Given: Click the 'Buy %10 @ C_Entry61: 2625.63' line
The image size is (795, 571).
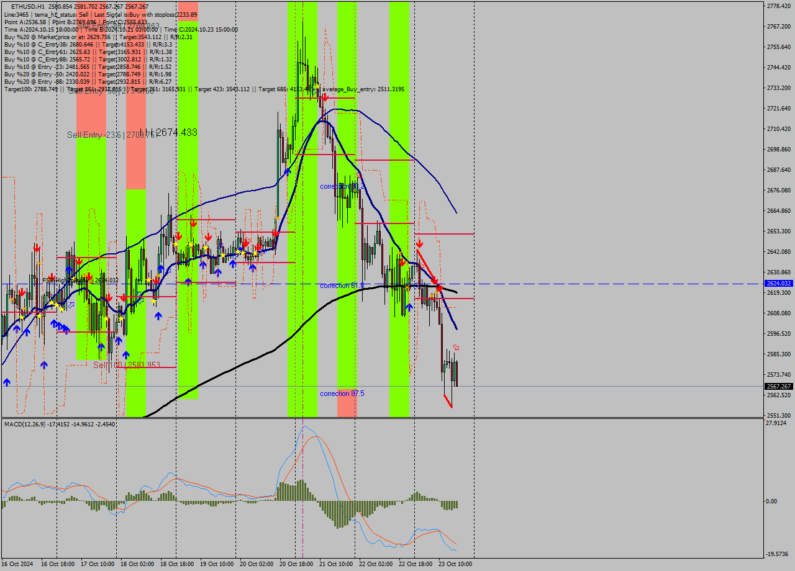Looking at the screenshot, I should click(88, 52).
